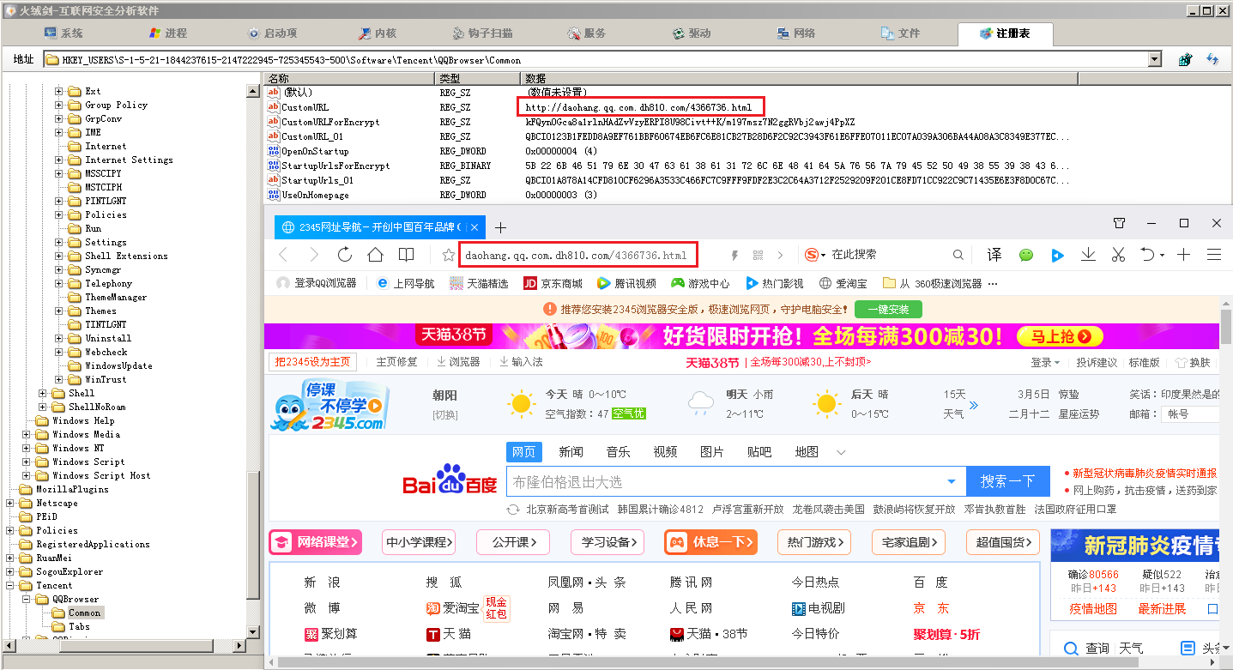Open the scissors screenshot tool
The height and width of the screenshot is (670, 1233).
(1118, 255)
